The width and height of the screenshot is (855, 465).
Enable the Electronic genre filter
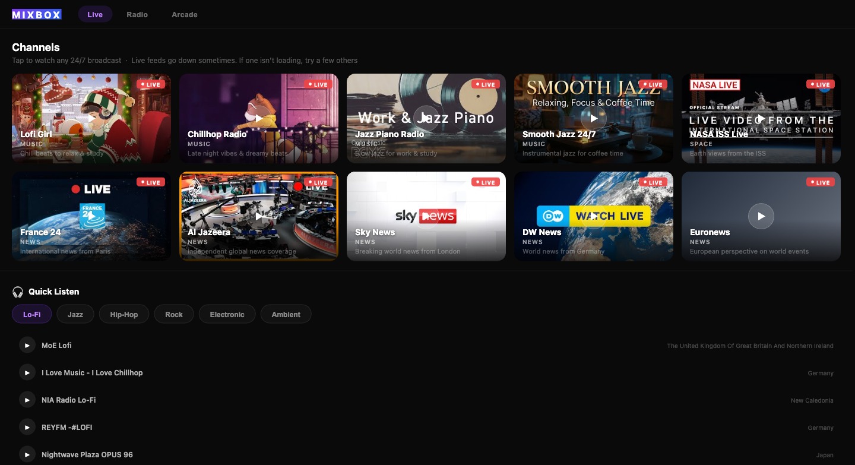point(227,314)
